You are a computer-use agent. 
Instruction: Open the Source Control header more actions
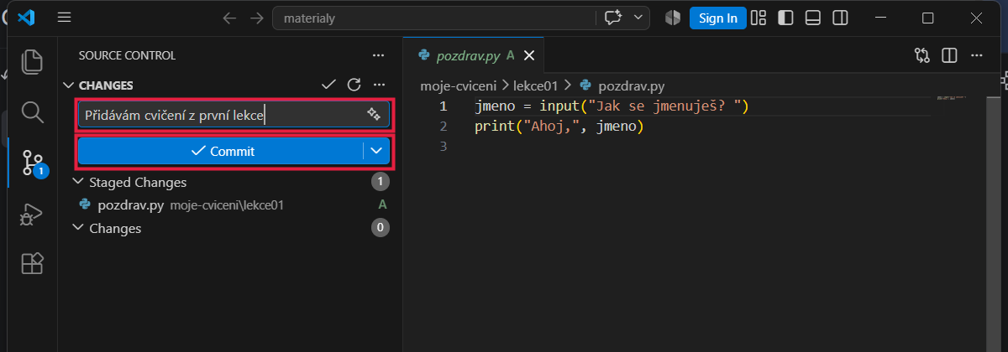[378, 55]
